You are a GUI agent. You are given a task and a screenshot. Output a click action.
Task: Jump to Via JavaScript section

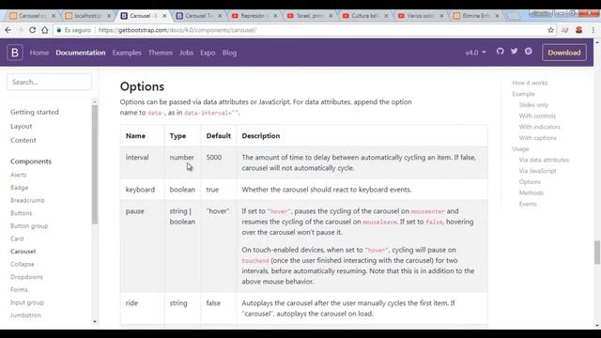click(537, 171)
